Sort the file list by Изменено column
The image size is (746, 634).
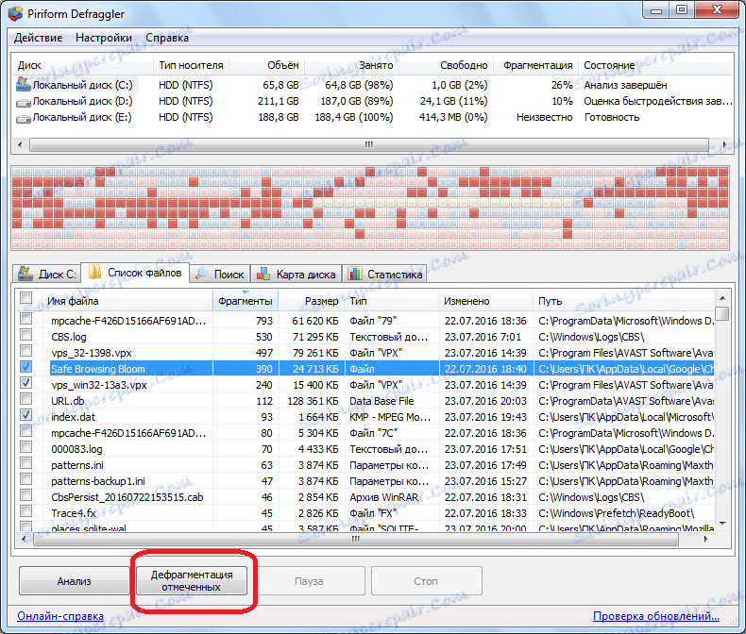point(485,301)
